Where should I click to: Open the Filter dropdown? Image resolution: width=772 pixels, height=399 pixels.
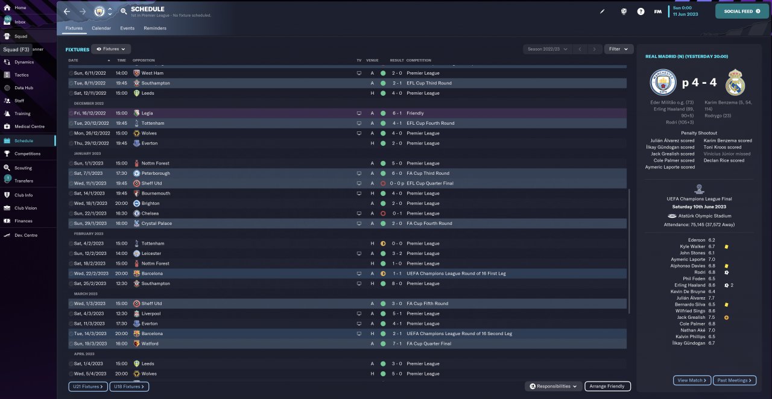click(x=619, y=49)
